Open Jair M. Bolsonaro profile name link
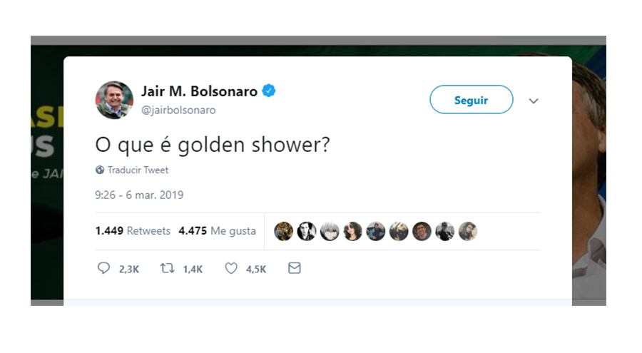The width and height of the screenshot is (642, 353). (x=199, y=91)
